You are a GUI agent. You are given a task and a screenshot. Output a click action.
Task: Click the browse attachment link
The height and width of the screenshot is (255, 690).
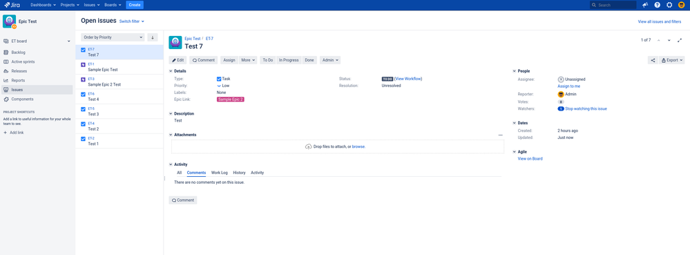(358, 147)
